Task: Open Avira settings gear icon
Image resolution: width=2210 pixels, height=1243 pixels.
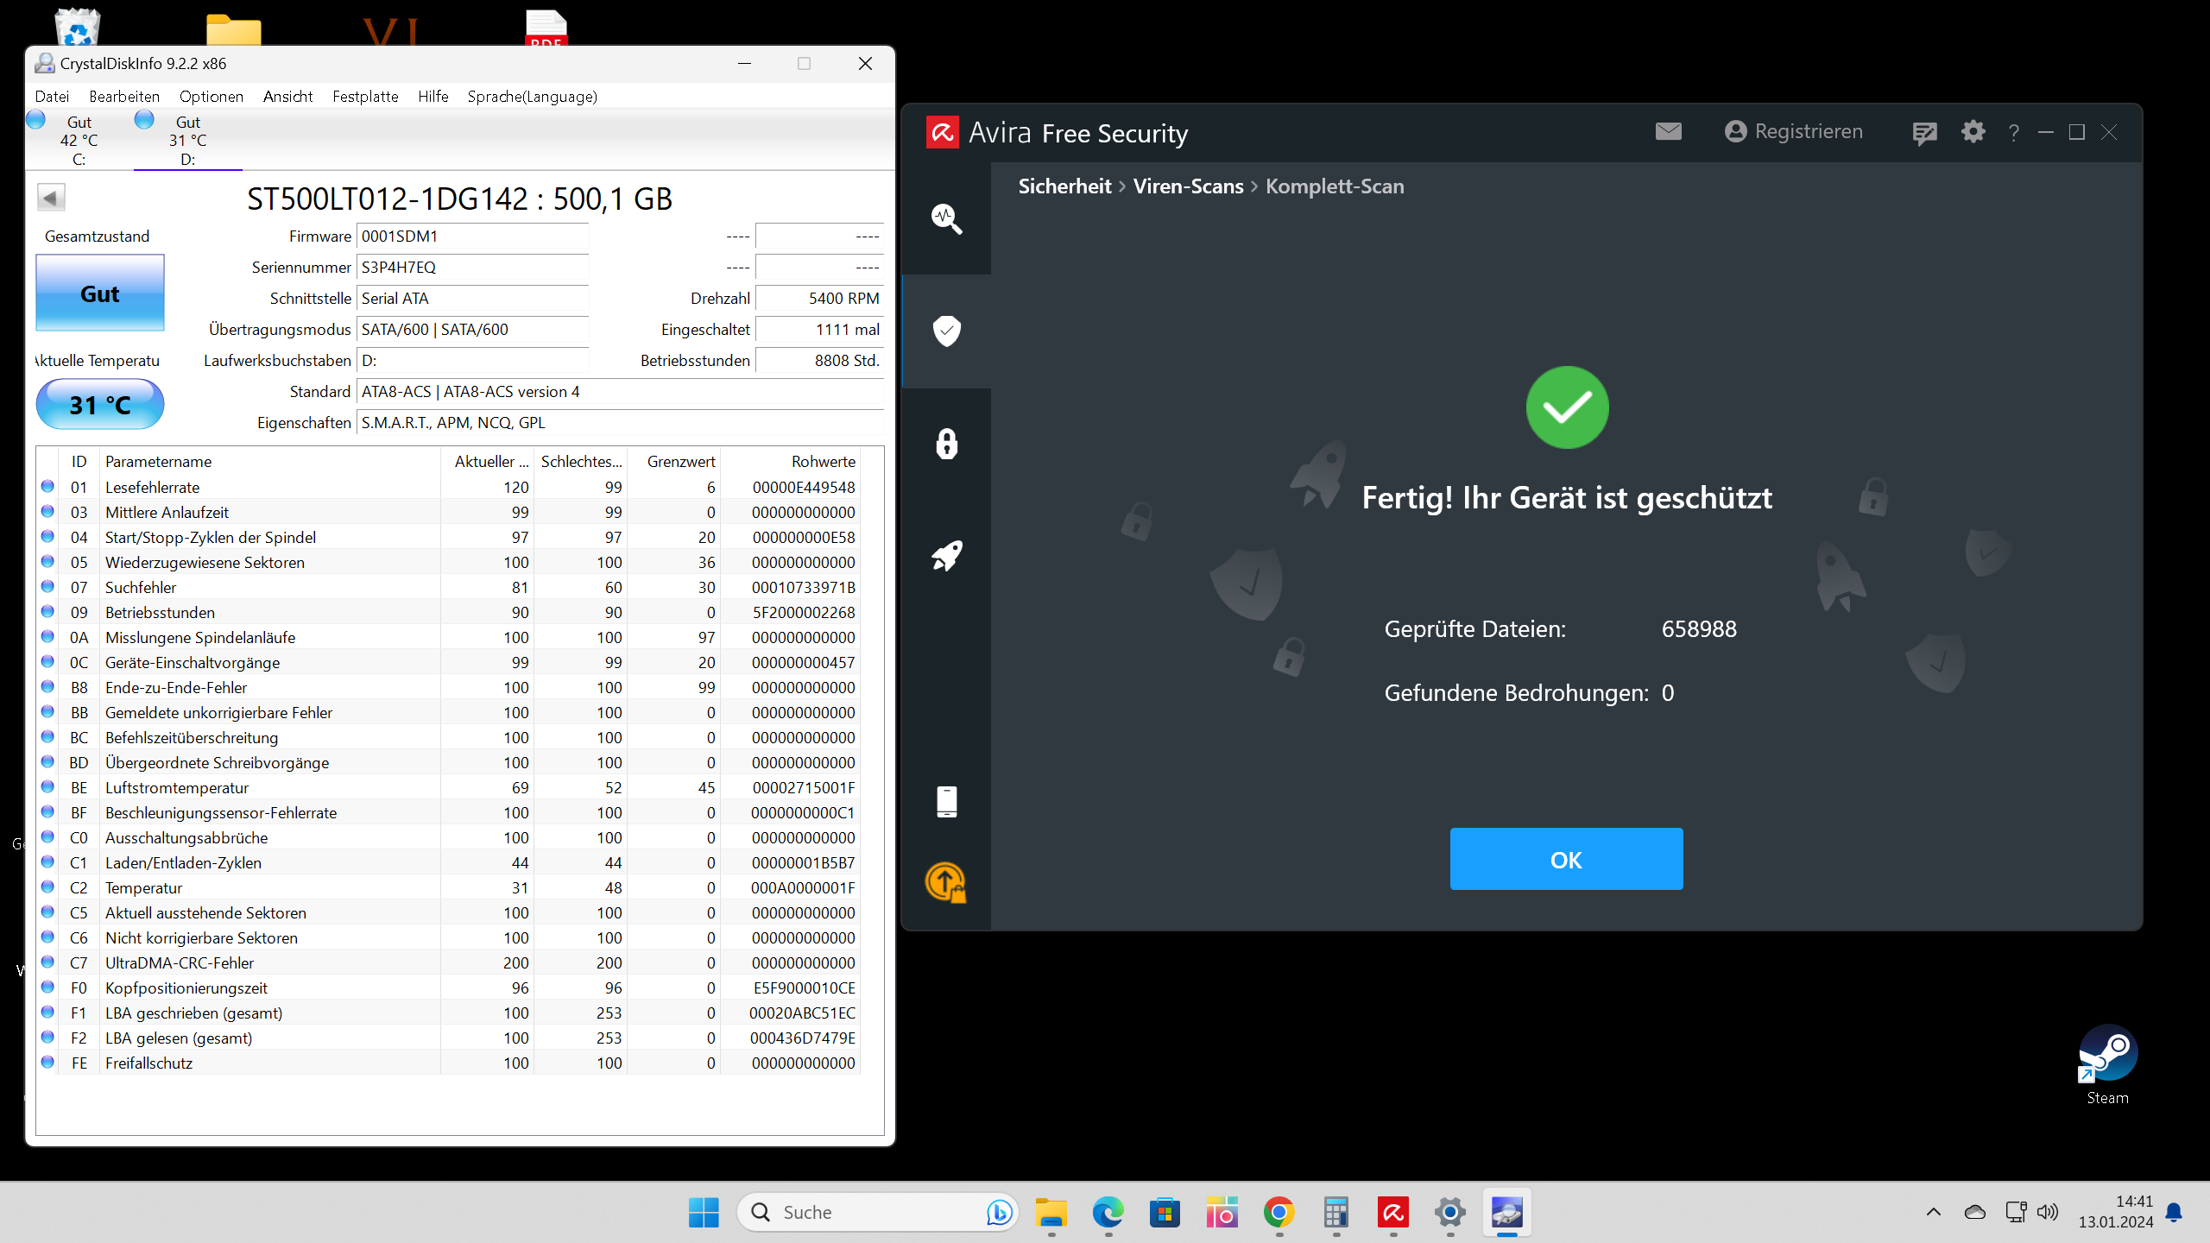Action: (x=1973, y=132)
